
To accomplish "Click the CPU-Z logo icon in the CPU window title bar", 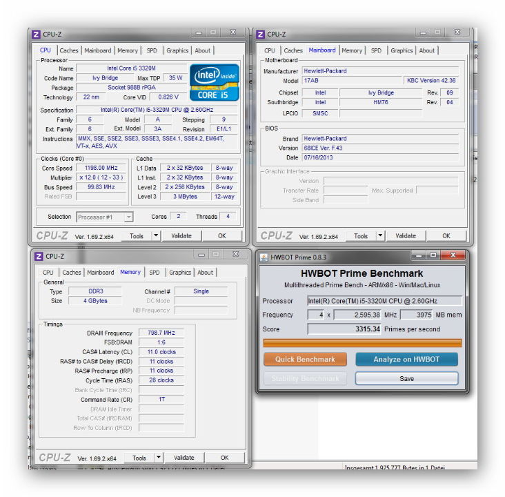I will (x=36, y=34).
